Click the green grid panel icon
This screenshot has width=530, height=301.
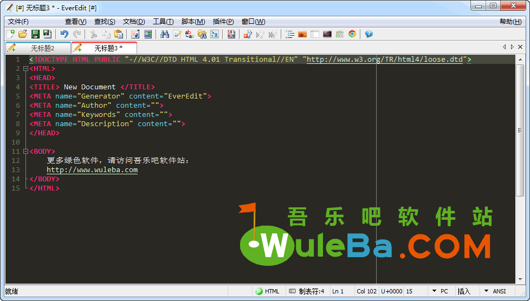click(340, 34)
